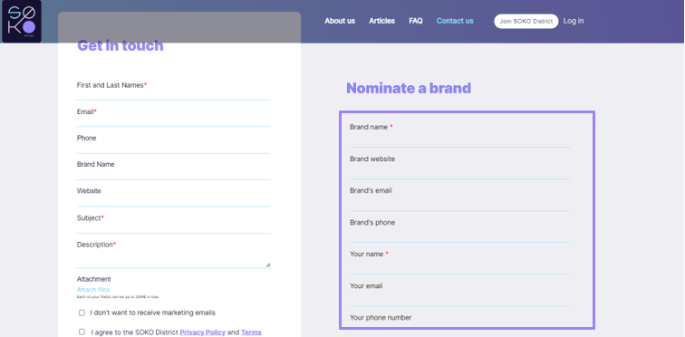This screenshot has width=685, height=337.
Task: Go to the Articles page
Action: coord(381,21)
